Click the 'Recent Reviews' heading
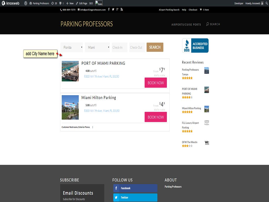269x202 pixels. point(193,62)
